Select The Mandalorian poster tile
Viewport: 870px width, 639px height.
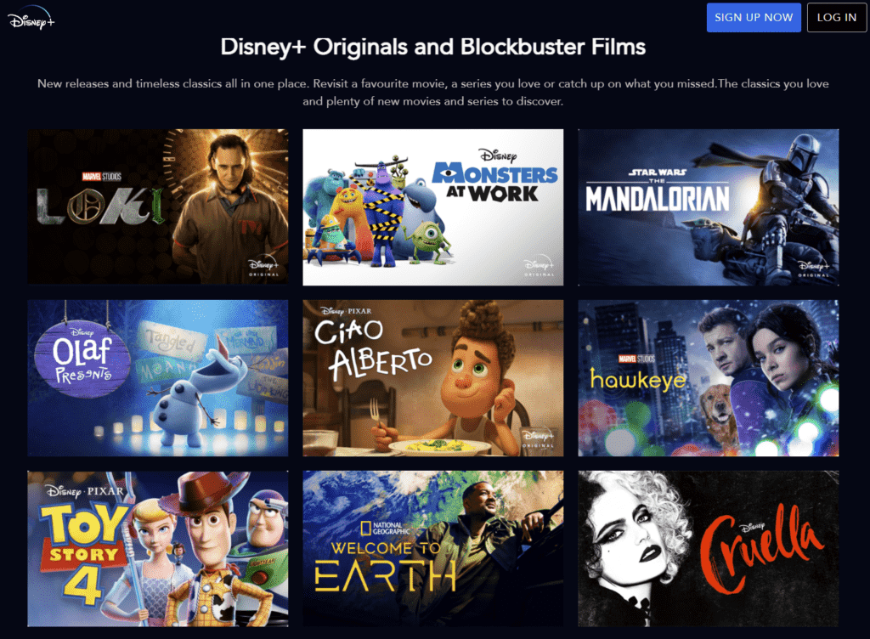coord(708,207)
